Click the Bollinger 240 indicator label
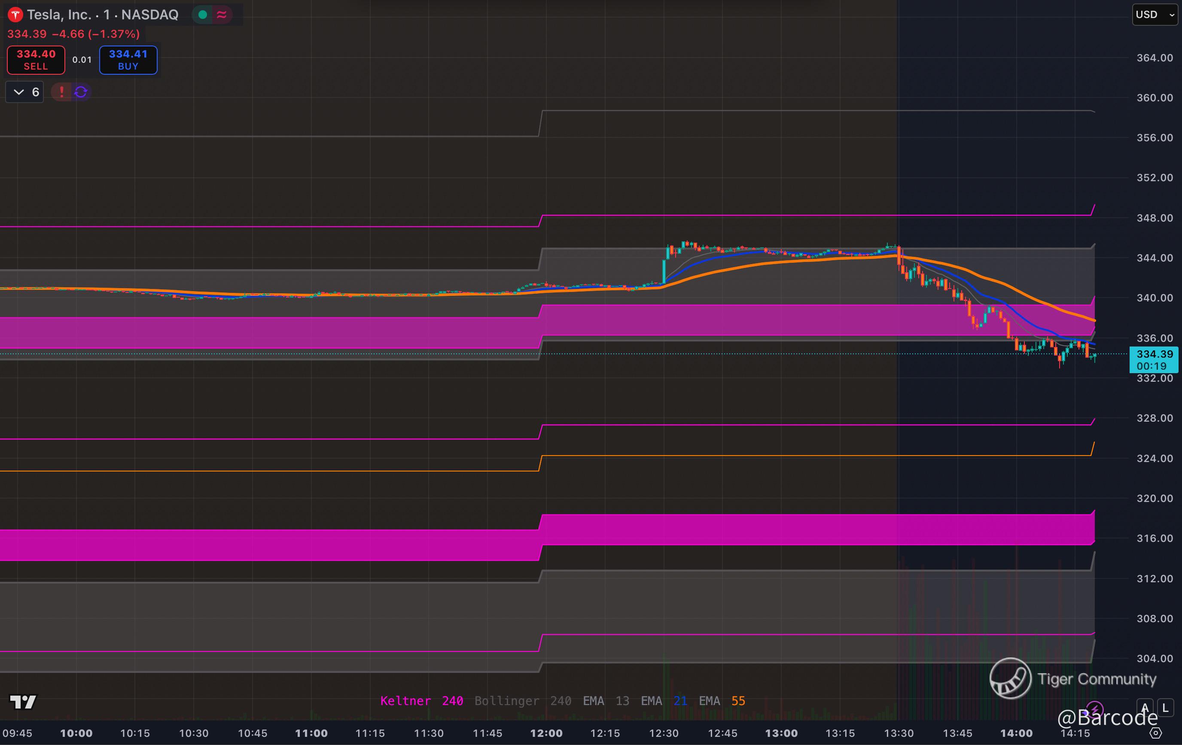Screen dimensions: 1182x745 click(x=522, y=701)
